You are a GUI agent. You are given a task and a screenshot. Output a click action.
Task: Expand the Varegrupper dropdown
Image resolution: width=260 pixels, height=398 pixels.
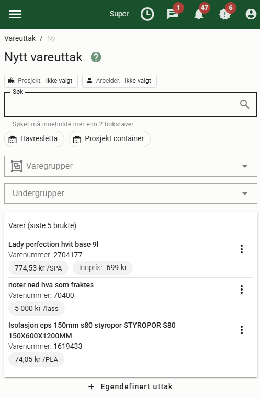coord(131,166)
